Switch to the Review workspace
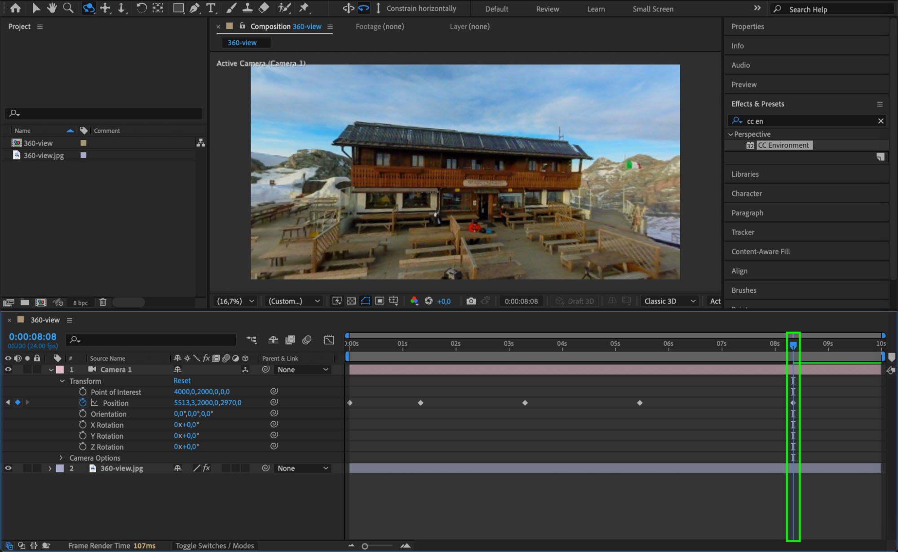 click(547, 9)
